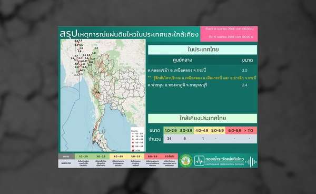Select the title สรุปเหตุการณ์แผ่นดินไหวในประเทศและใกล้เคียง

(129, 34)
